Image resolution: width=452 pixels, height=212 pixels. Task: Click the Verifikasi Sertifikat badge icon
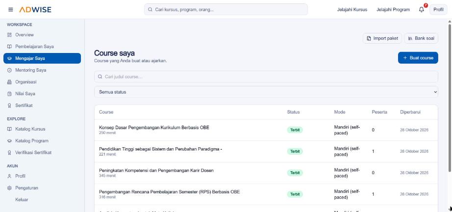(x=9, y=153)
